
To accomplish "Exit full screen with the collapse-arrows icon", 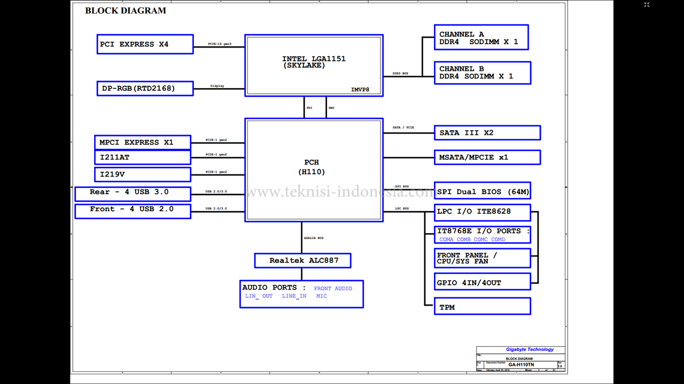I will pyautogui.click(x=647, y=5).
